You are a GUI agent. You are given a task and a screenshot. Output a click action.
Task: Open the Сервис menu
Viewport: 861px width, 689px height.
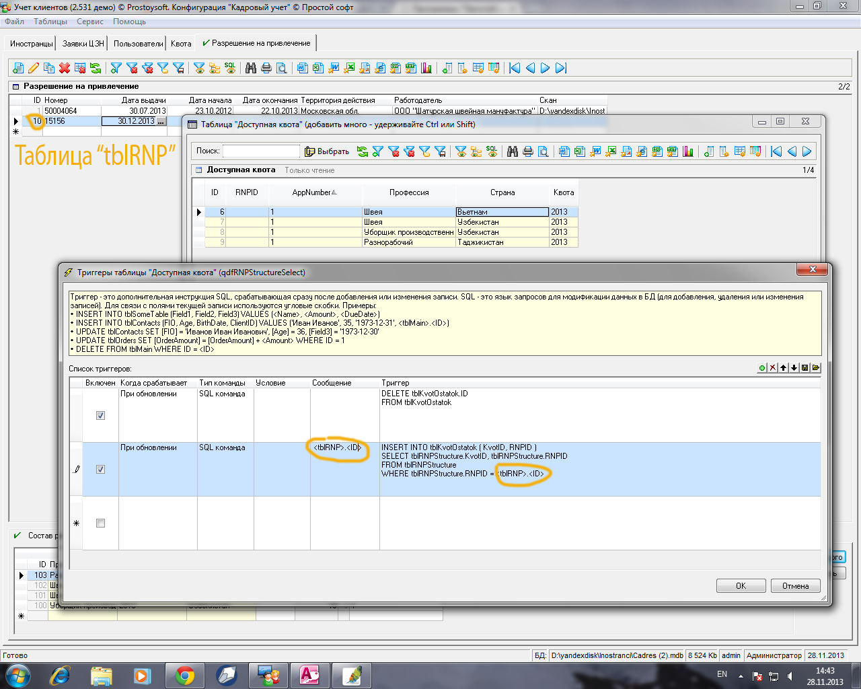click(89, 22)
